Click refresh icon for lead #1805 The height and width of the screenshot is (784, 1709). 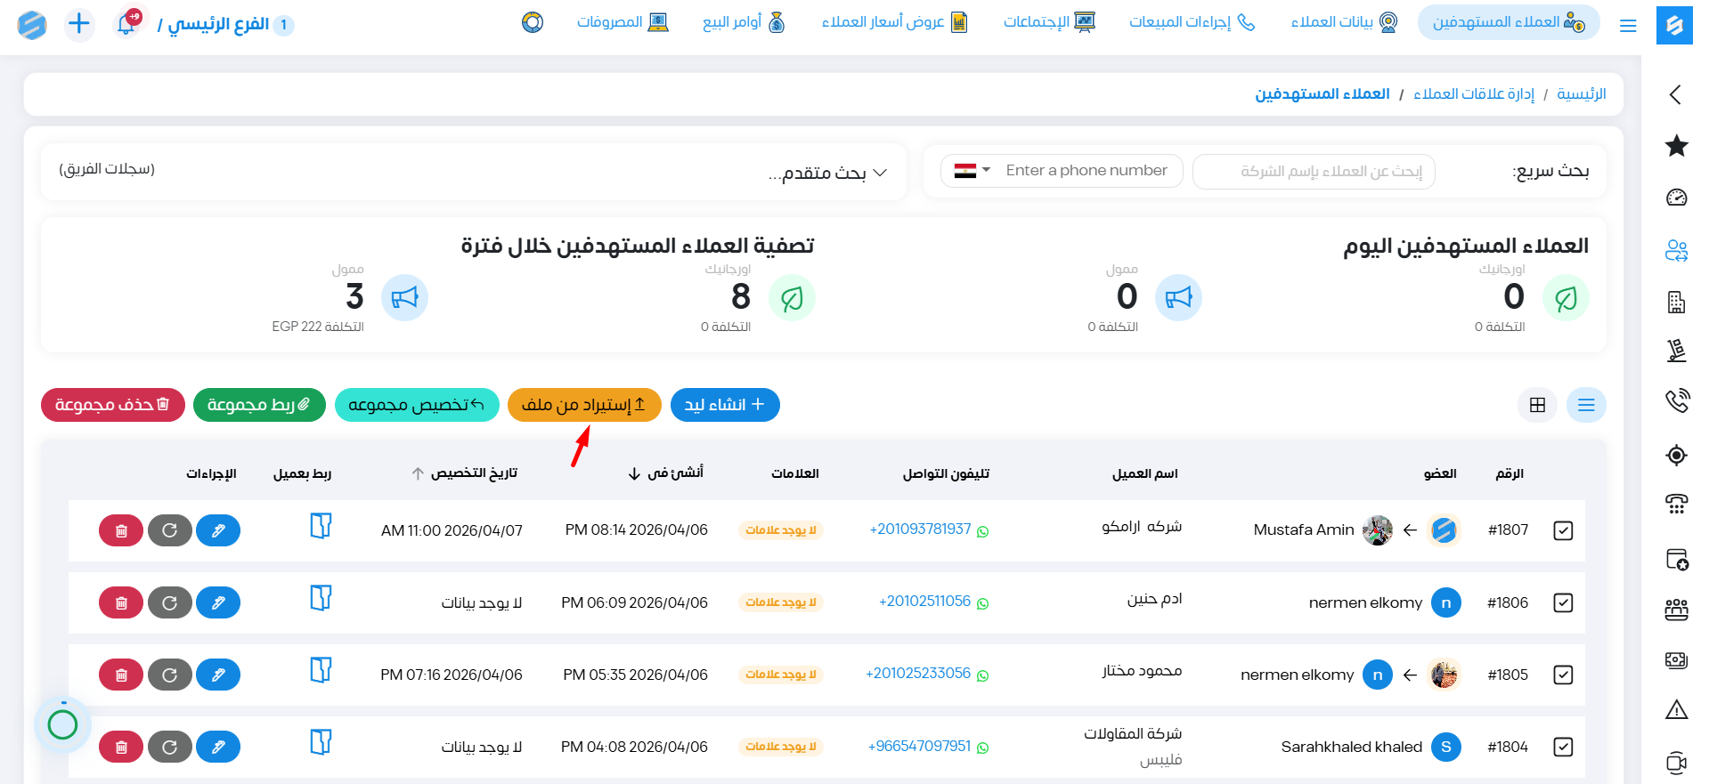169,675
